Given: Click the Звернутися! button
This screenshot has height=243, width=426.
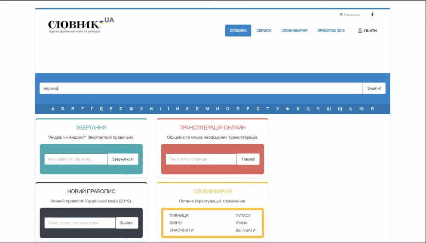Looking at the screenshot, I should 123,159.
